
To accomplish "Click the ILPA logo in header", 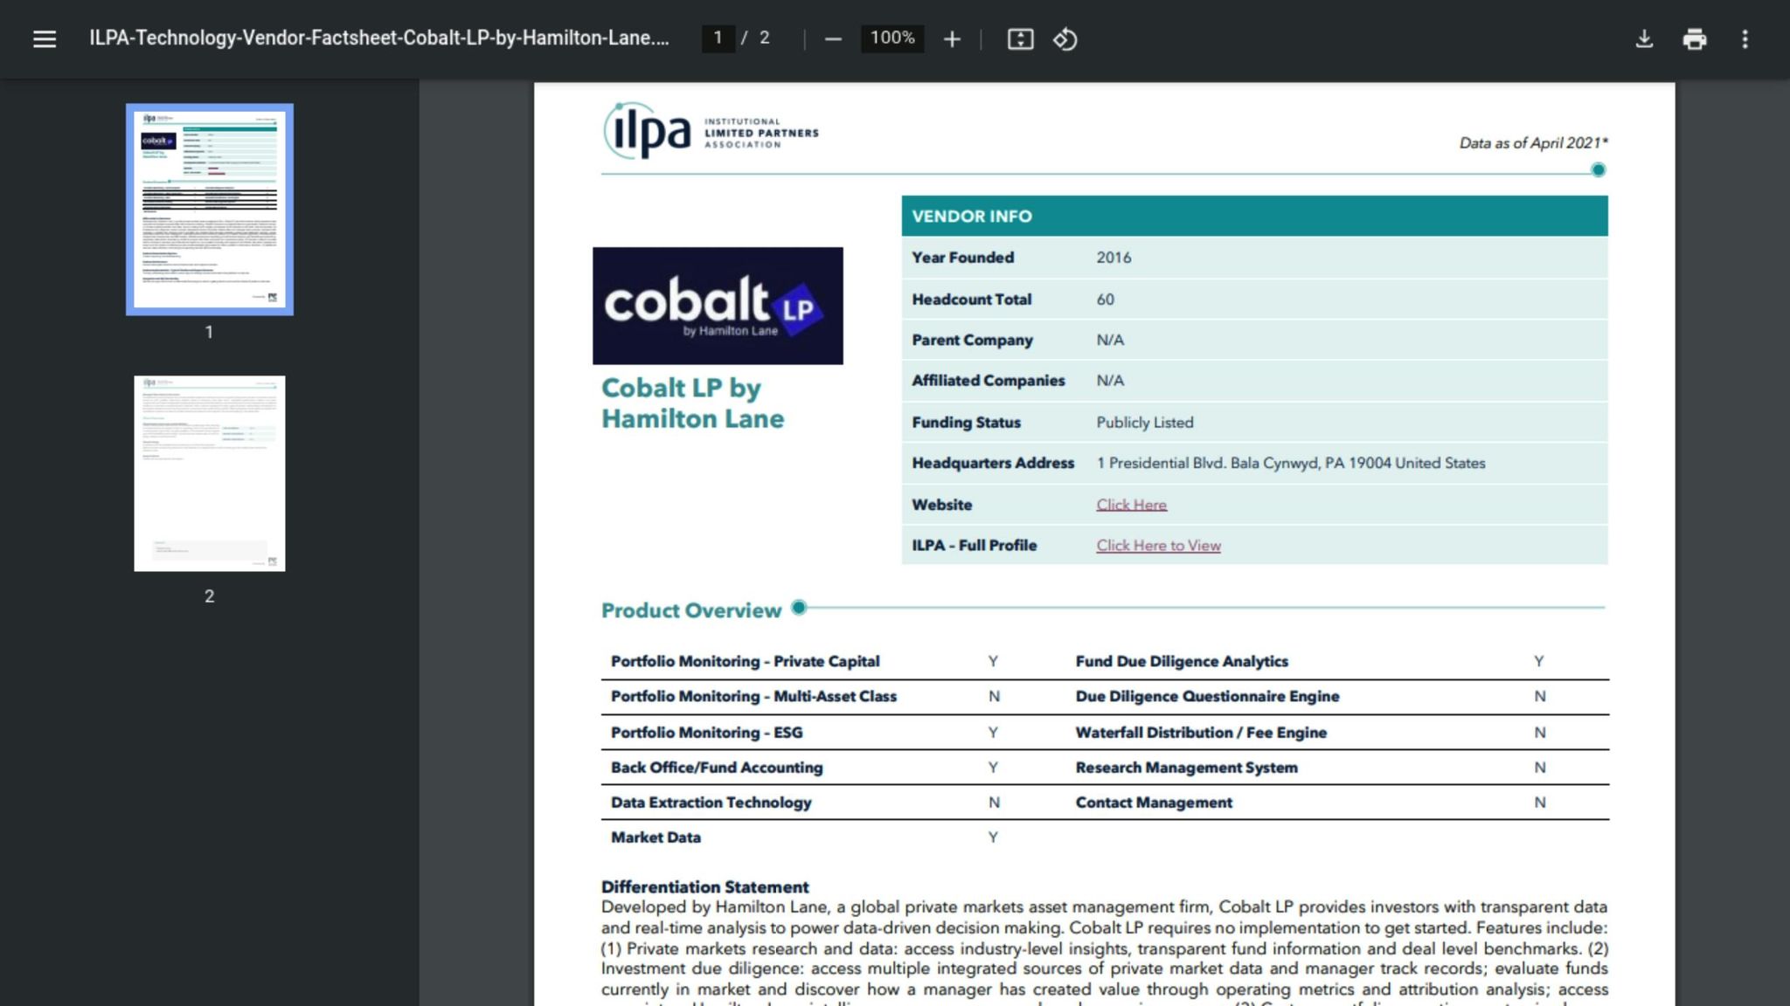I will click(710, 131).
